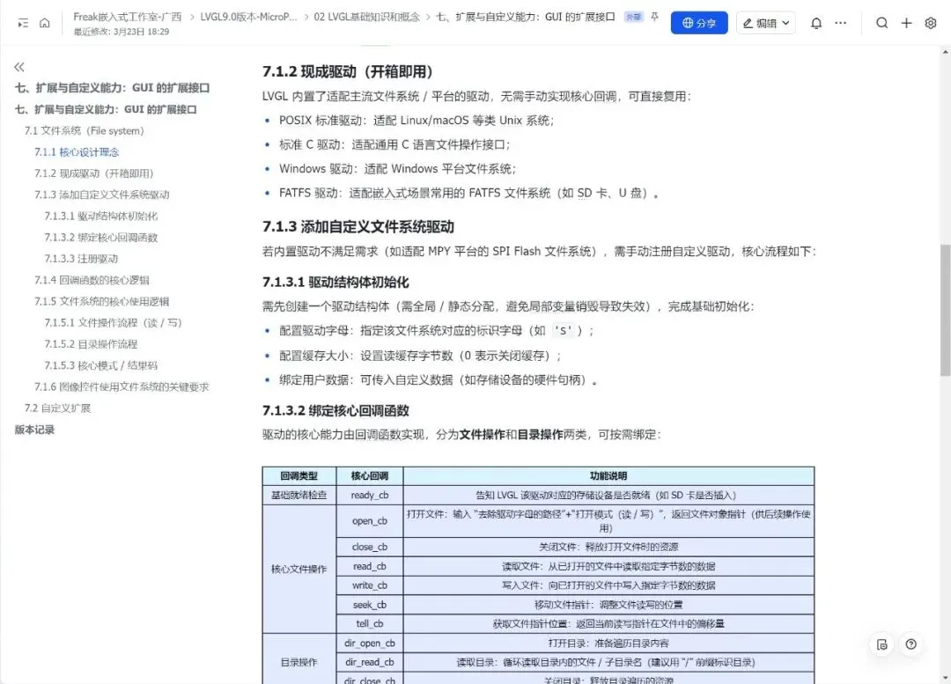The image size is (951, 684).
Task: Open the help question mark button
Action: 911,644
